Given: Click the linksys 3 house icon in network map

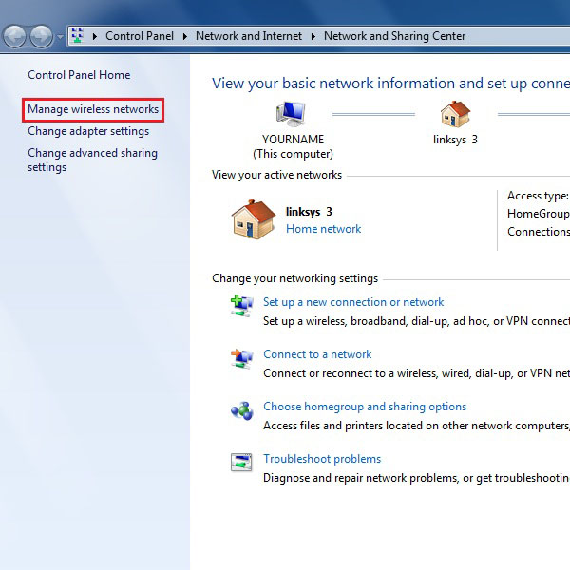Looking at the screenshot, I should tap(455, 114).
